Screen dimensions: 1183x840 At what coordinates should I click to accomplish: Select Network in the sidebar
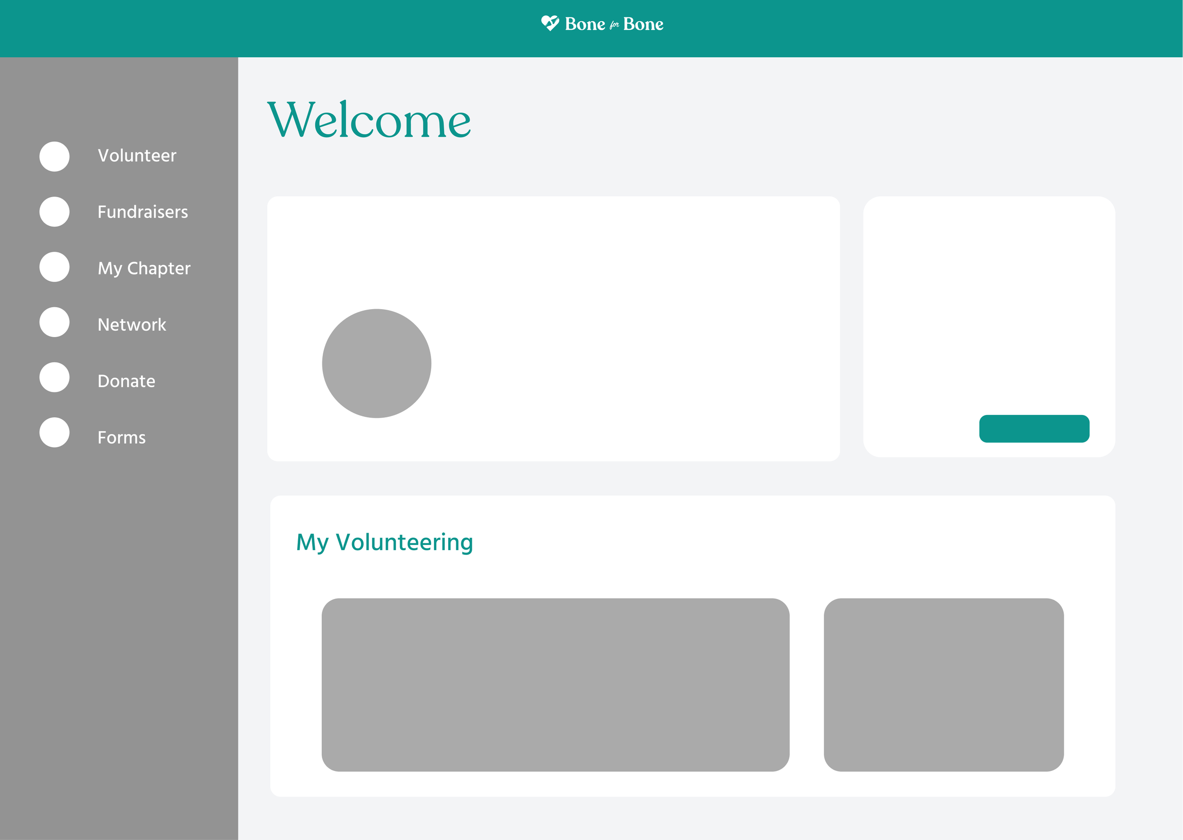coord(132,325)
